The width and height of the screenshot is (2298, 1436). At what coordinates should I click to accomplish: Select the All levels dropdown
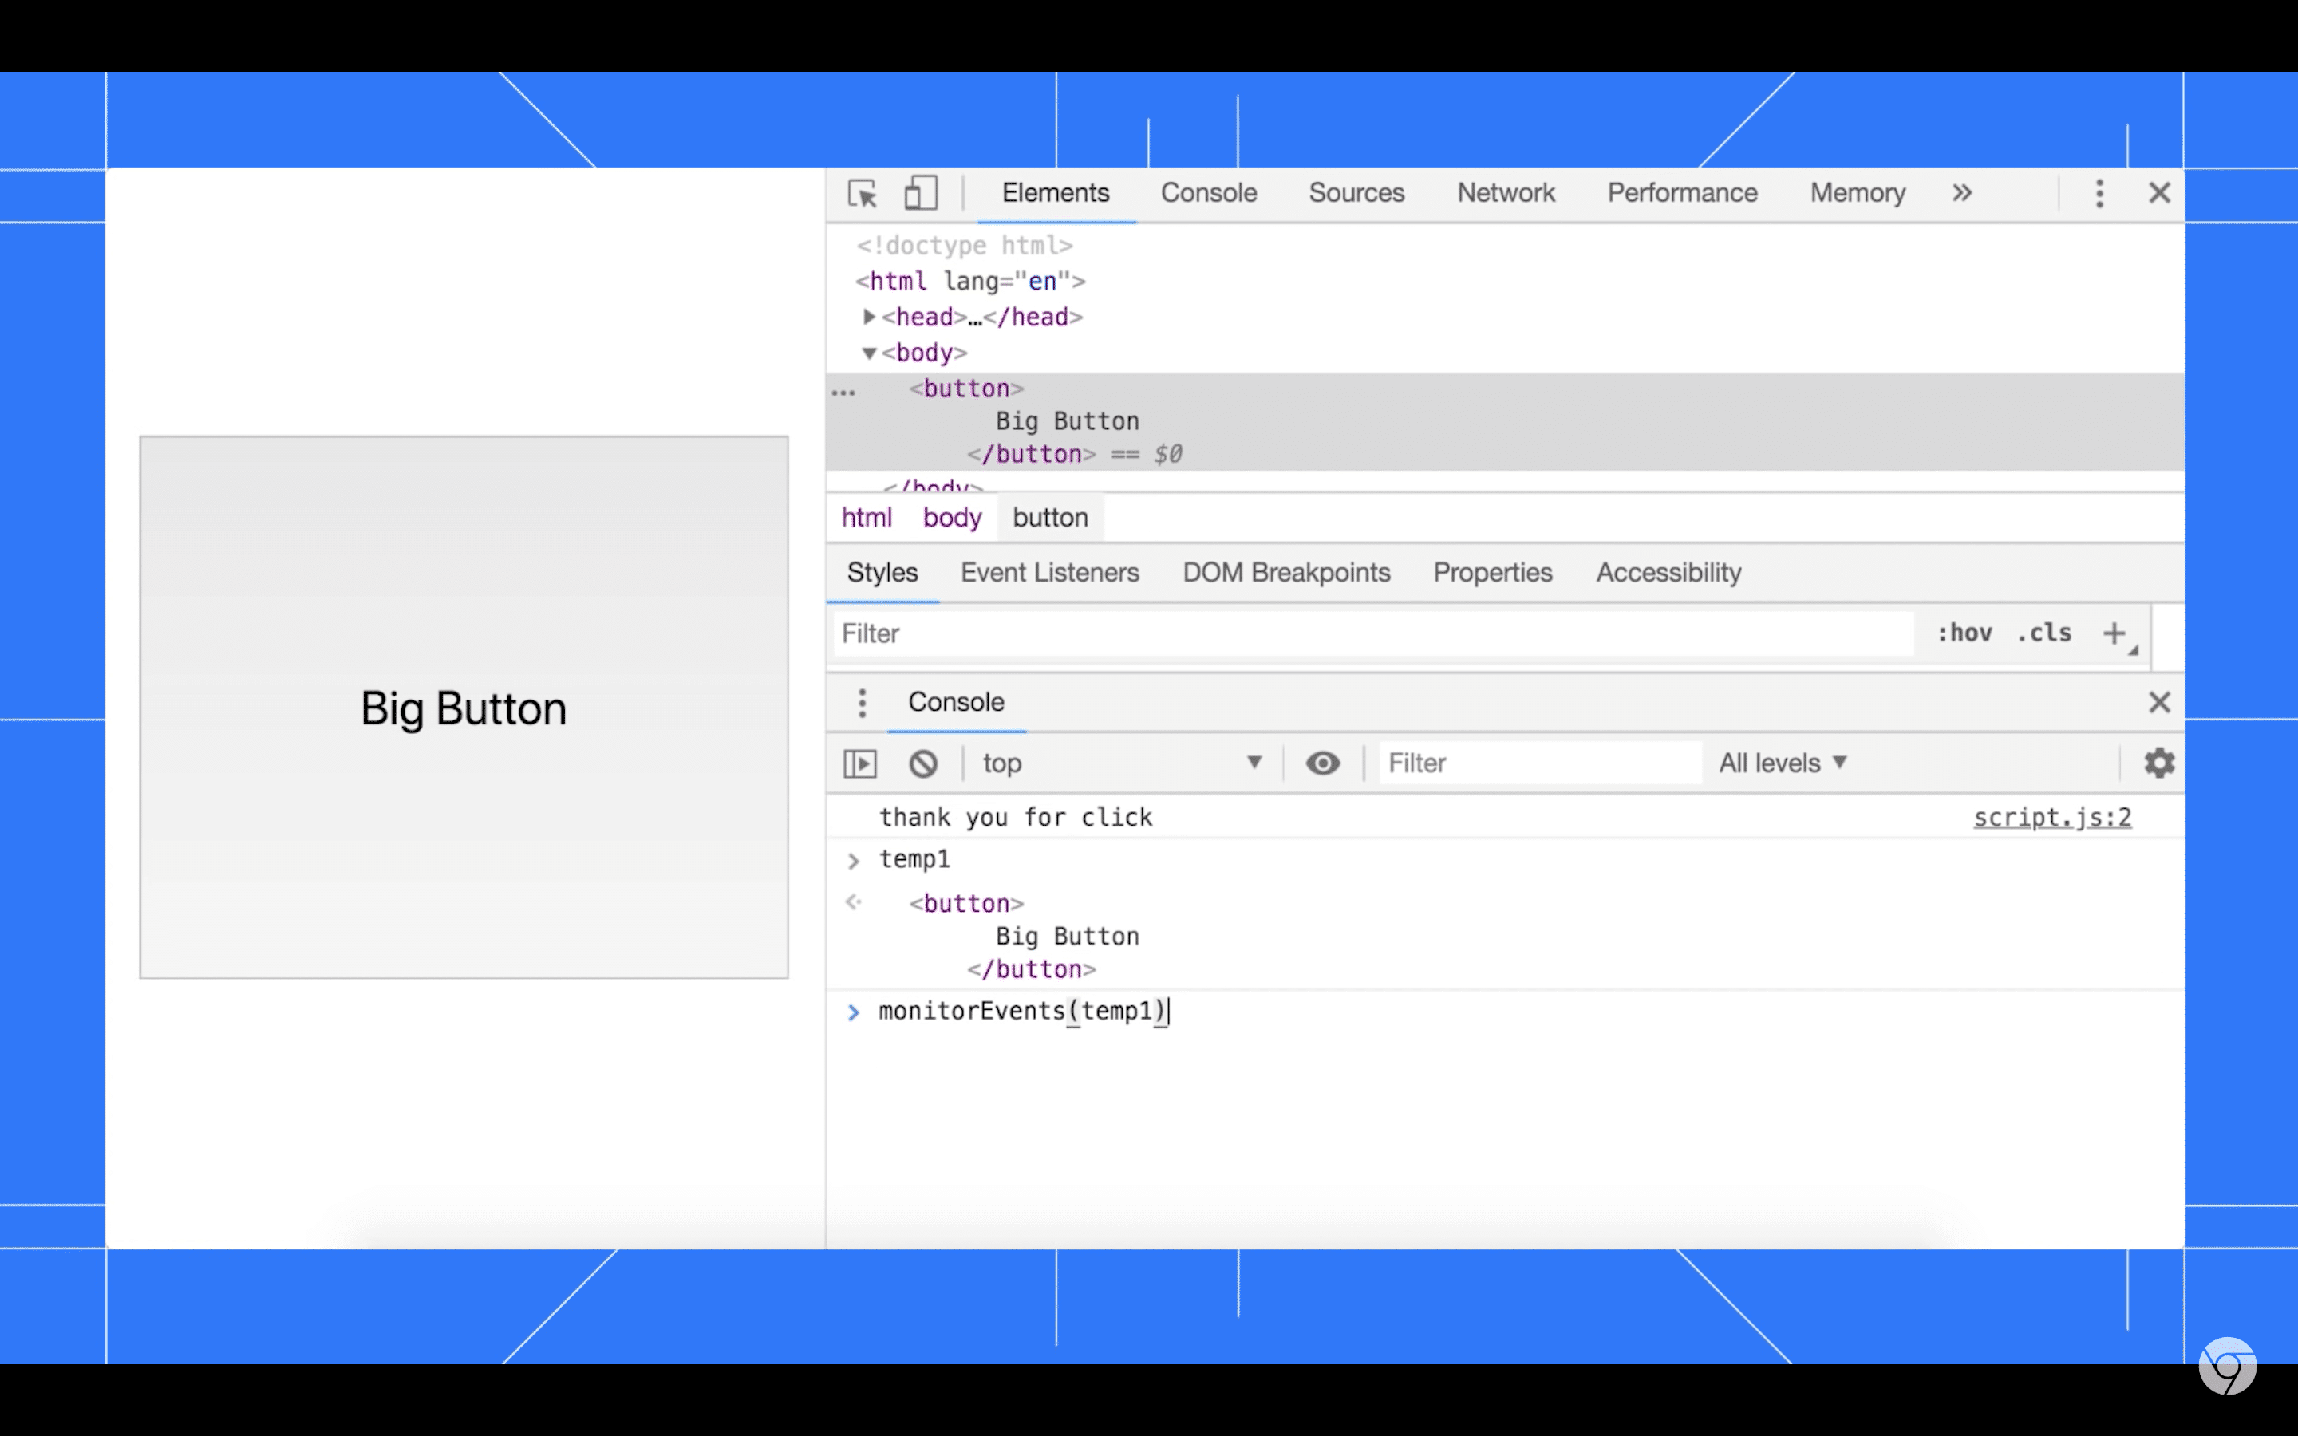coord(1783,763)
